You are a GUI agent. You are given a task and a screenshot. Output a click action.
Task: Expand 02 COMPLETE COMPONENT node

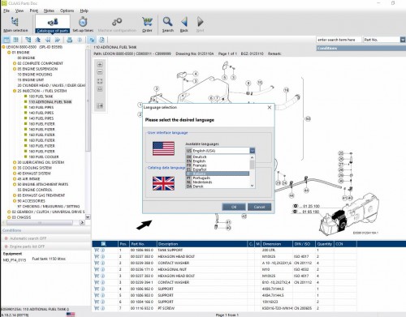15,63
